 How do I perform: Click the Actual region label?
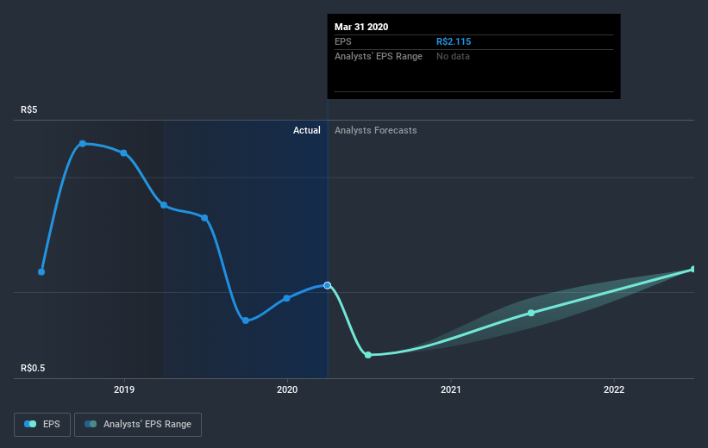307,130
